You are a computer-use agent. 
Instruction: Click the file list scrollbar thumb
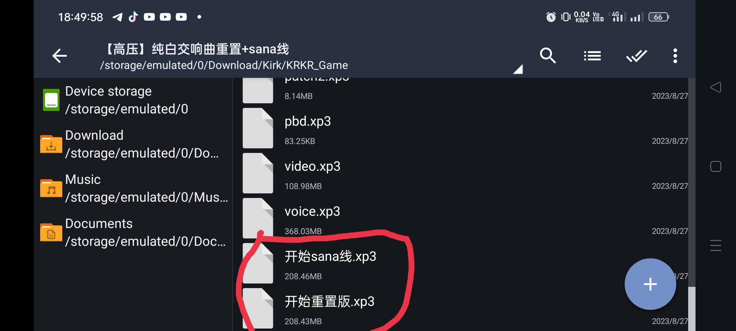(x=692, y=309)
